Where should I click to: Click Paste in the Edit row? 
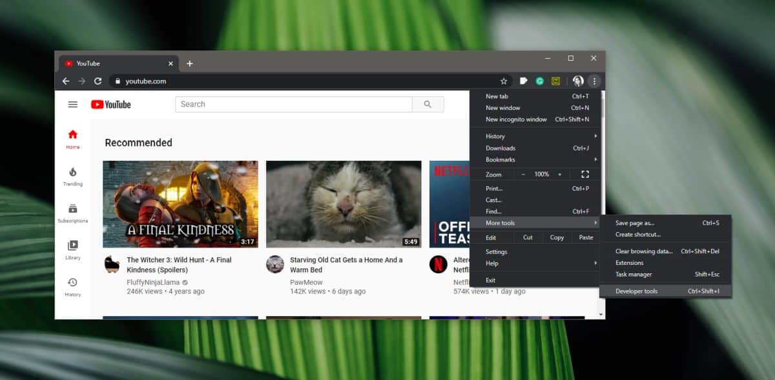[x=586, y=238]
